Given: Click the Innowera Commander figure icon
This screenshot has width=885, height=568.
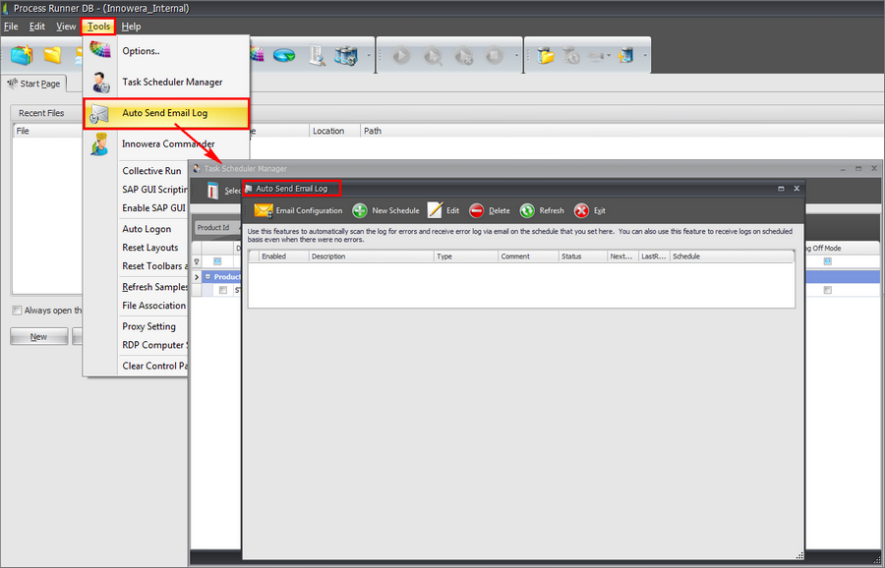Looking at the screenshot, I should click(x=100, y=144).
